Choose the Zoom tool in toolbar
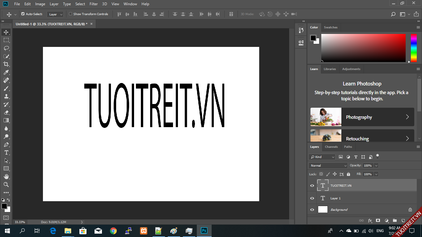Viewport: 422px width, 237px height. (x=6, y=185)
